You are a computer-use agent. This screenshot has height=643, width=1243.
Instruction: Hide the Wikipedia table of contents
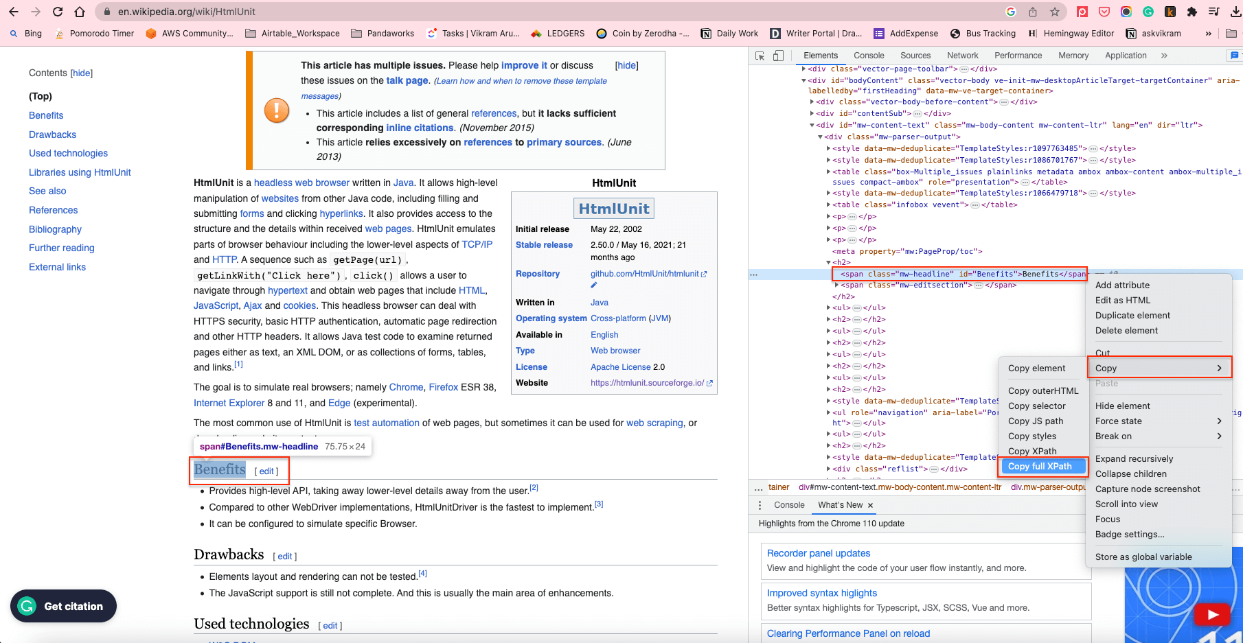pyautogui.click(x=82, y=73)
